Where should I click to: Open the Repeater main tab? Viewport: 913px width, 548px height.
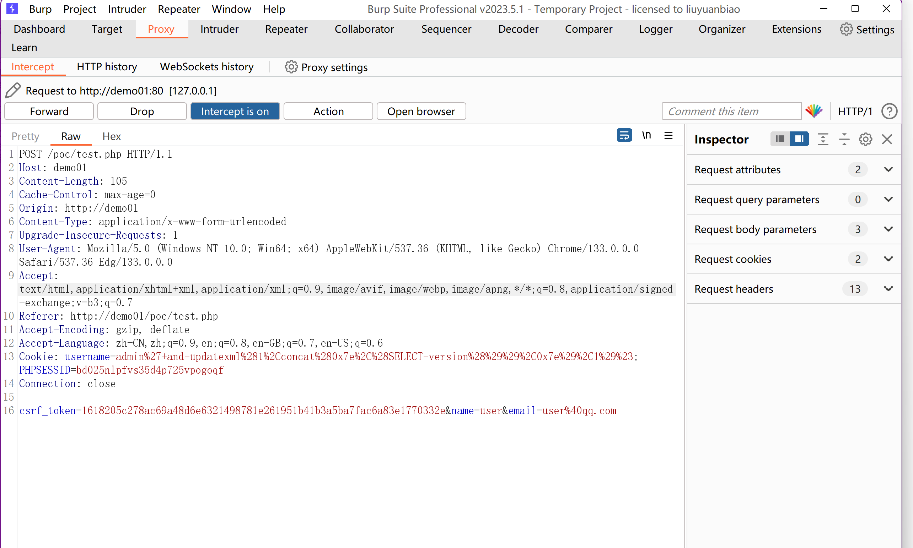286,29
